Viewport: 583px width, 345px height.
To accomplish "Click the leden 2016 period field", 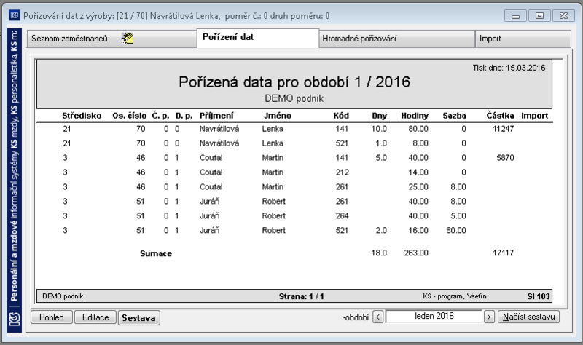I will 434,317.
